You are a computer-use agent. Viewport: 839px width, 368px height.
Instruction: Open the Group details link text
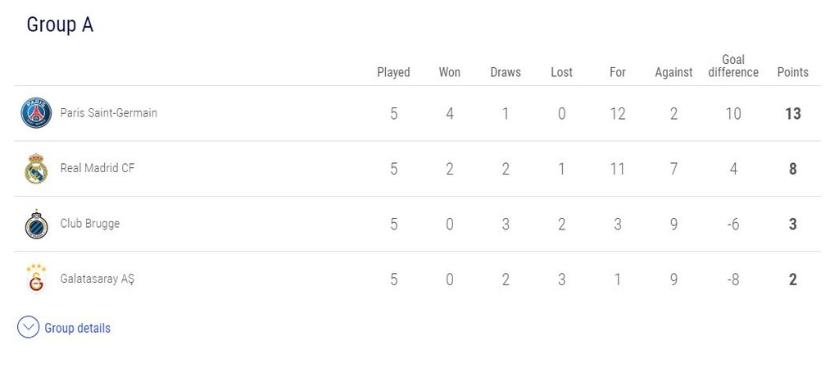coord(77,328)
